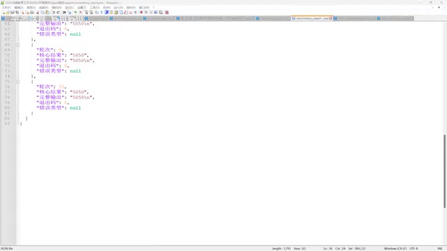This screenshot has height=251, width=447.
Task: Click the Zoom in toolbar icon
Action: pyautogui.click(x=75, y=13)
